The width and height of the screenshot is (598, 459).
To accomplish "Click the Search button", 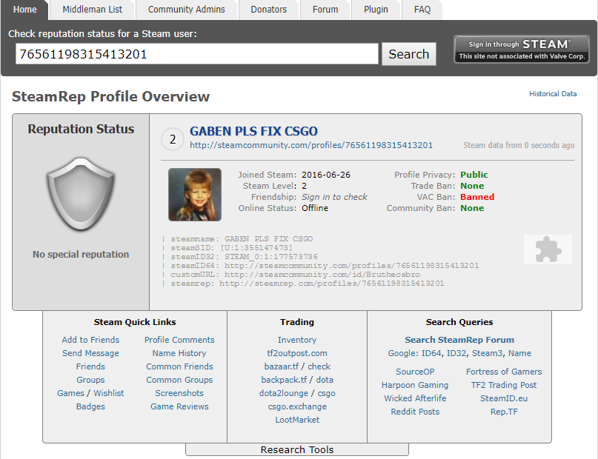I will [x=409, y=54].
